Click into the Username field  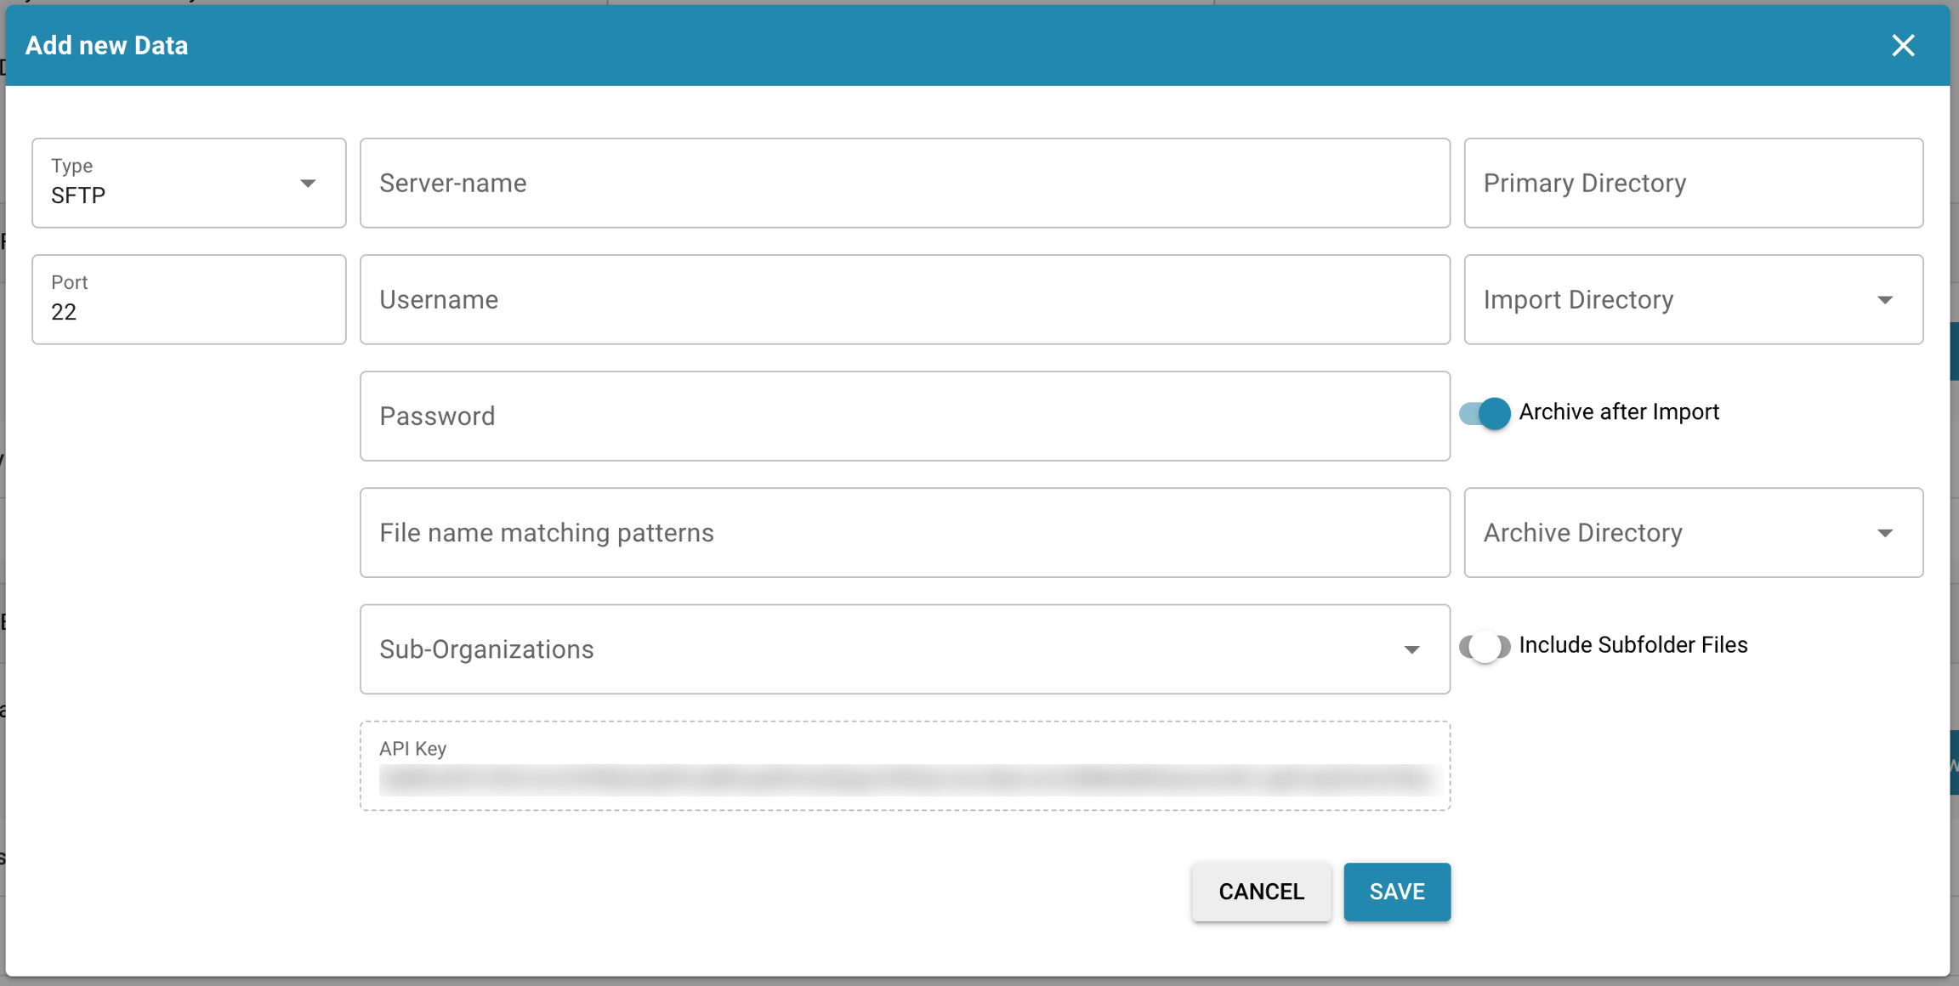(905, 300)
